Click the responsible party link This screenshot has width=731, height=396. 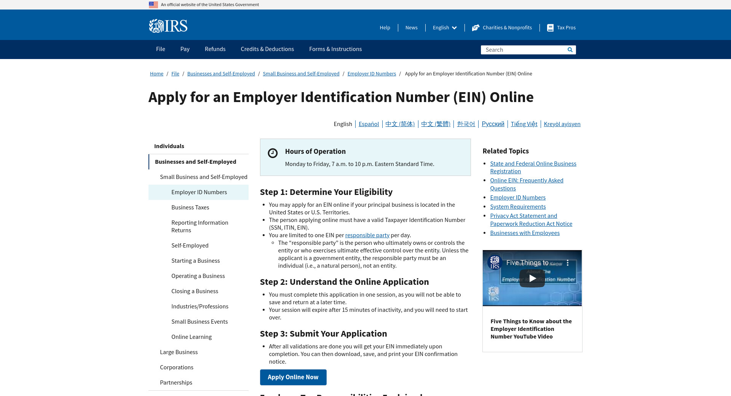point(367,235)
